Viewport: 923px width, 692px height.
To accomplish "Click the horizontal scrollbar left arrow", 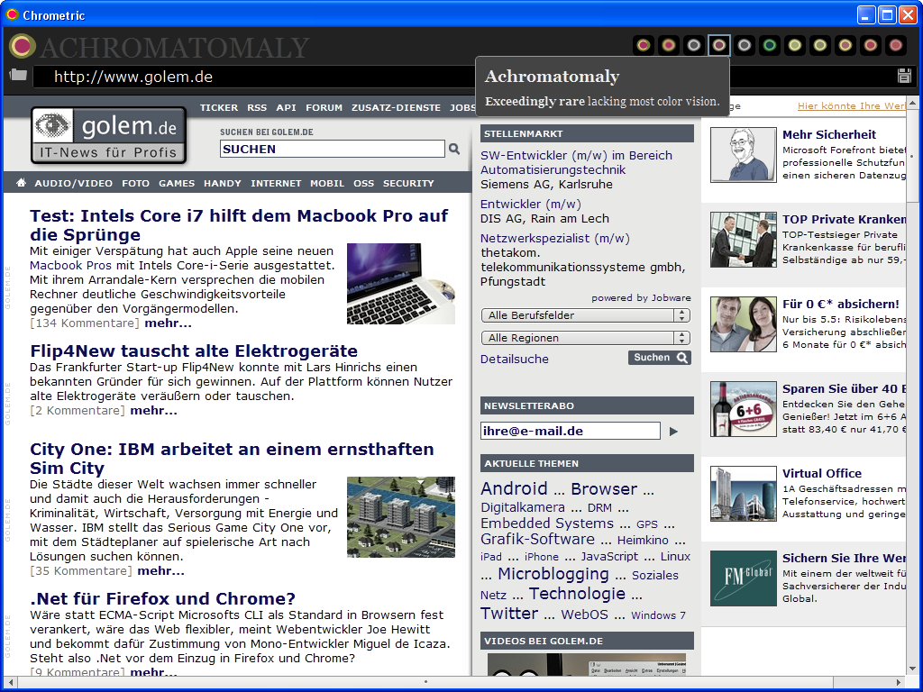I will (10, 683).
